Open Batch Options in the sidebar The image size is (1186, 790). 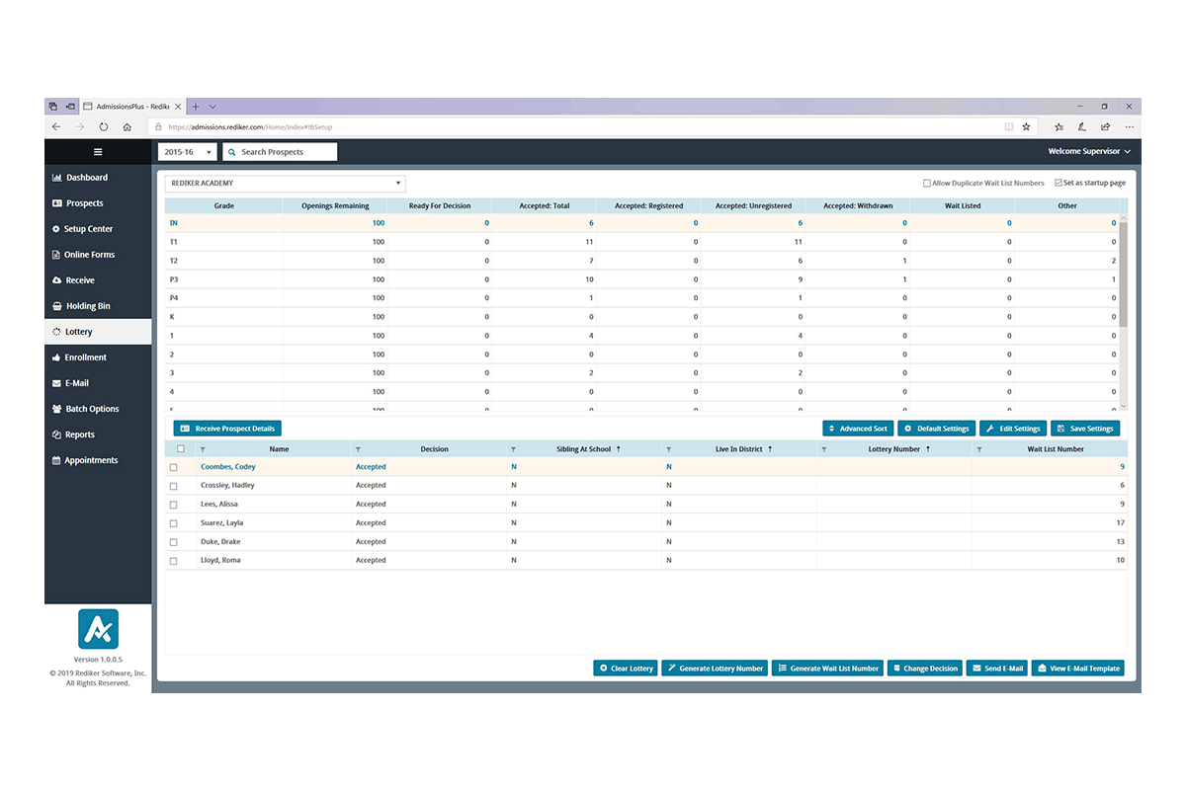[x=98, y=409]
